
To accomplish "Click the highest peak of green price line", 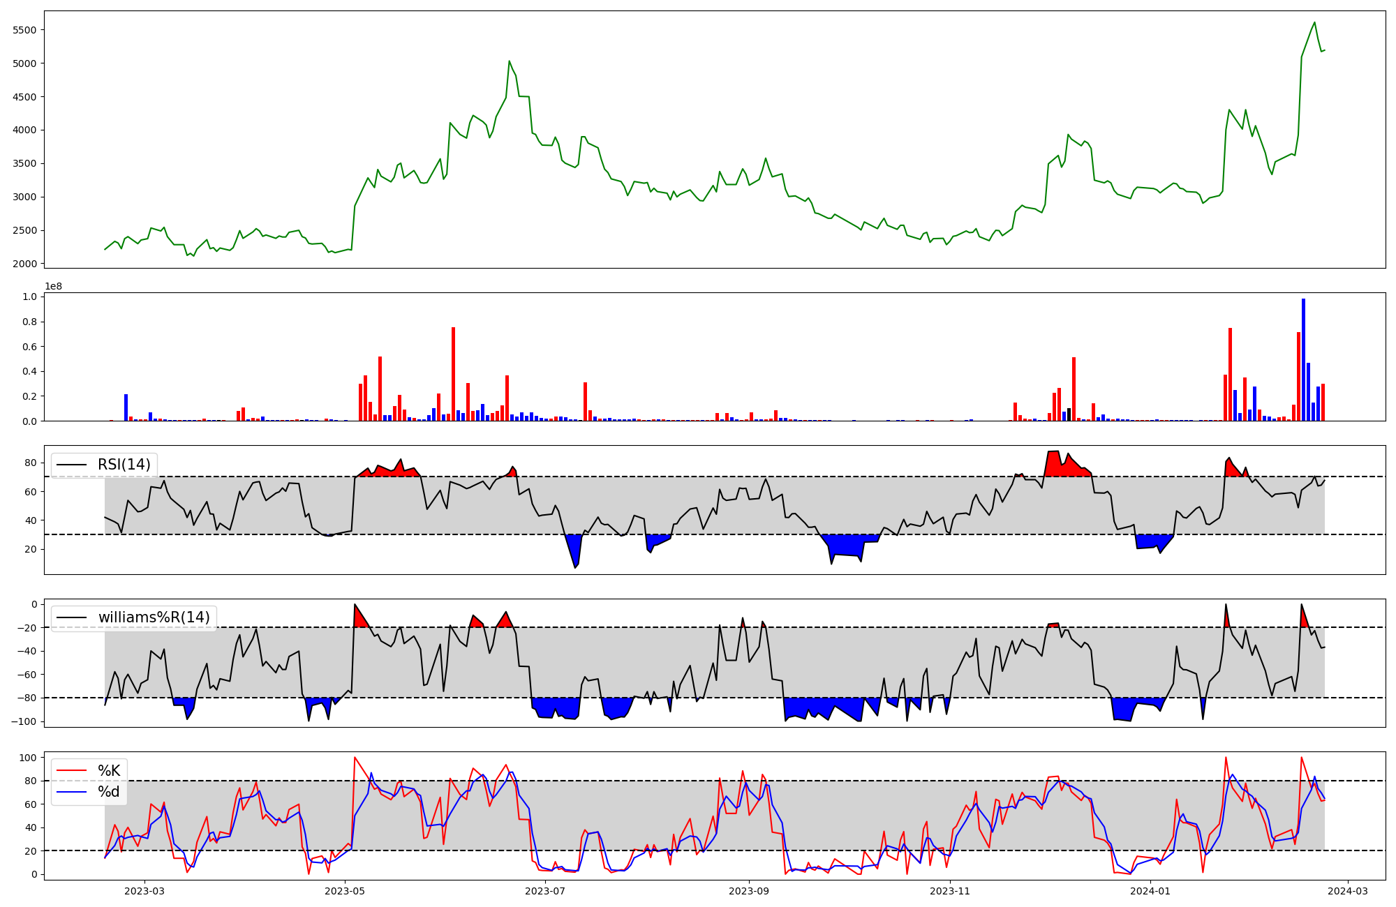I will (x=1314, y=22).
